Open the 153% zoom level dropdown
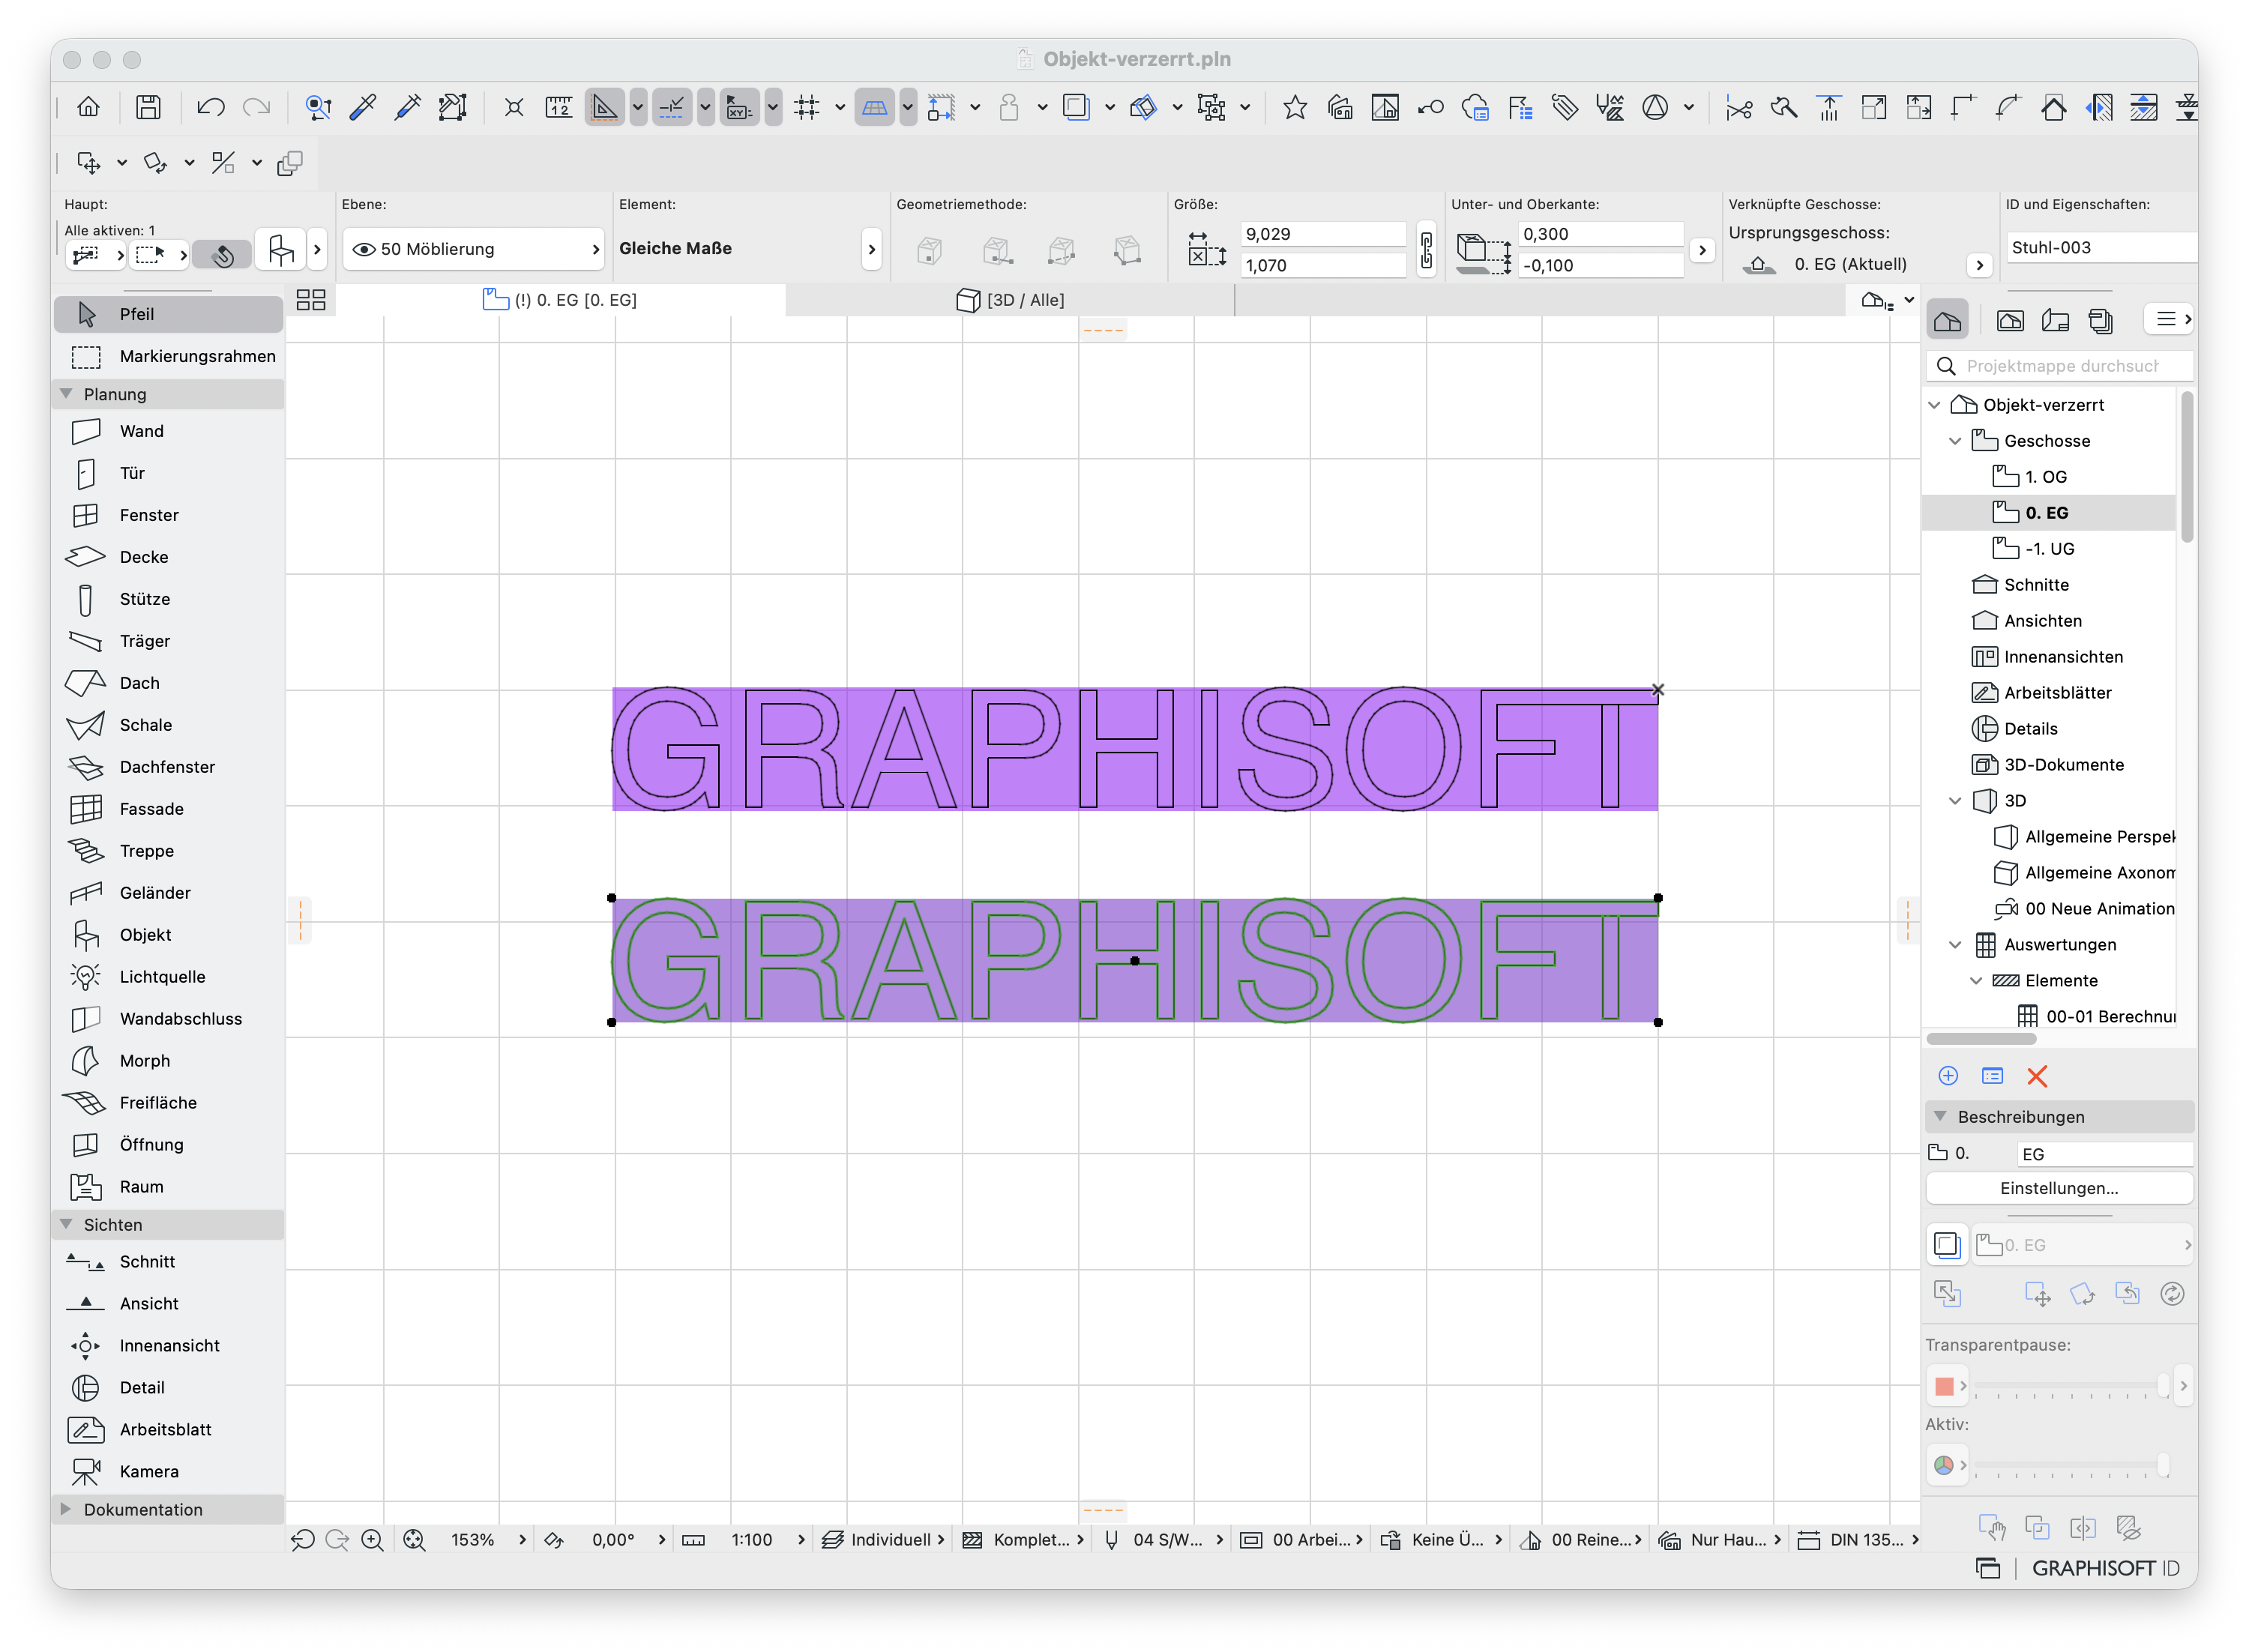This screenshot has height=1652, width=2249. coord(522,1540)
